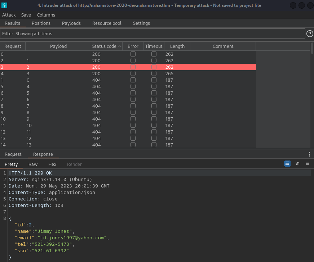The width and height of the screenshot is (314, 262).
Task: Tick the Timeout checkbox for payload 3 row
Action: [154, 74]
